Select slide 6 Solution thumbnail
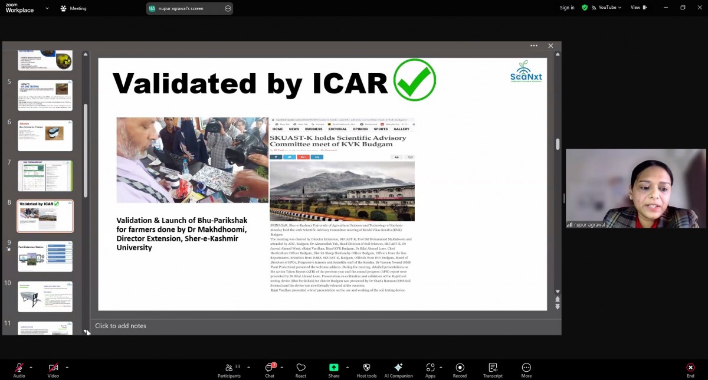 (45, 136)
